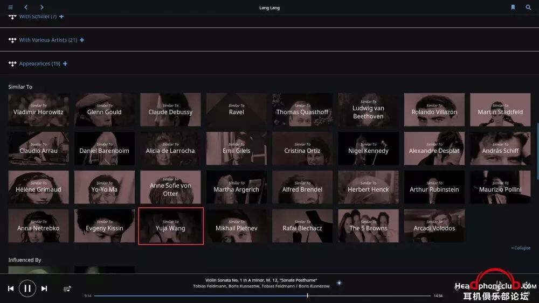Open the Yo-Yo Ma artist tile
The image size is (539, 303).
click(105, 187)
